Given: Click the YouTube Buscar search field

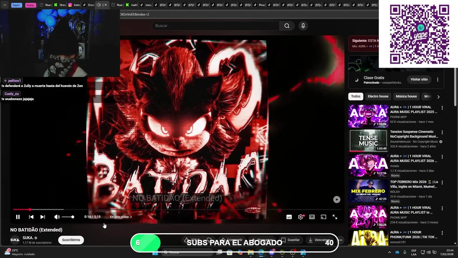Looking at the screenshot, I should [x=216, y=26].
